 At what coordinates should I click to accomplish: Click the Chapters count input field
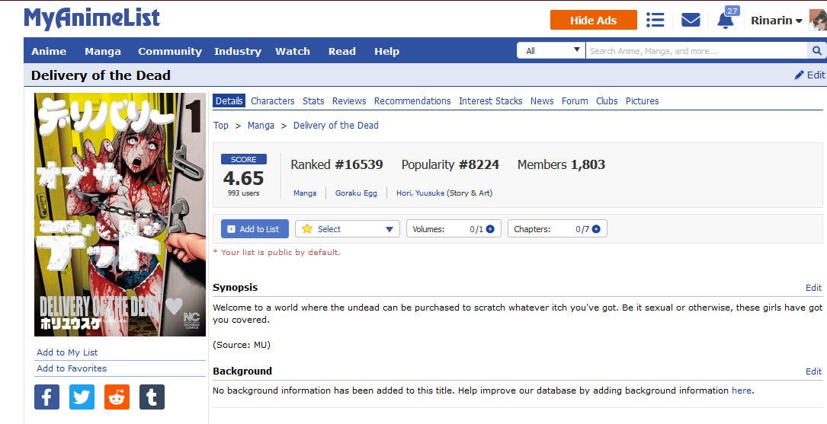click(578, 229)
